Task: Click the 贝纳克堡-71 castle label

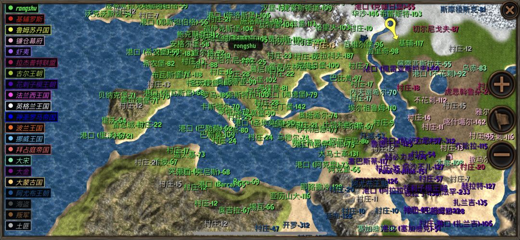Action: pyautogui.click(x=117, y=95)
